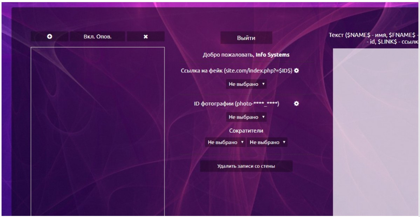Click Удалить записи со стены button

pyautogui.click(x=246, y=166)
